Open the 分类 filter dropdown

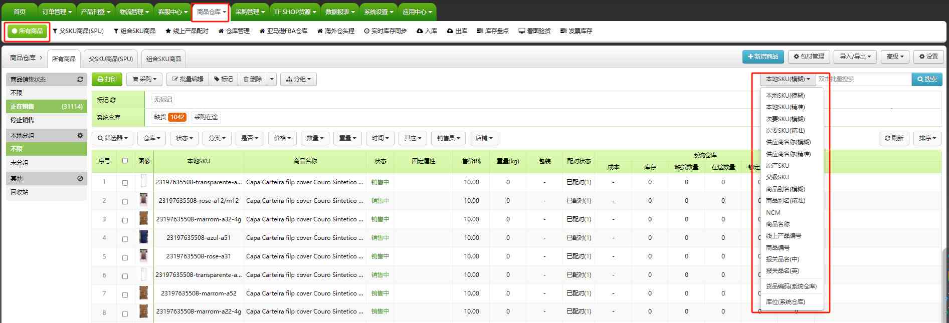click(217, 138)
